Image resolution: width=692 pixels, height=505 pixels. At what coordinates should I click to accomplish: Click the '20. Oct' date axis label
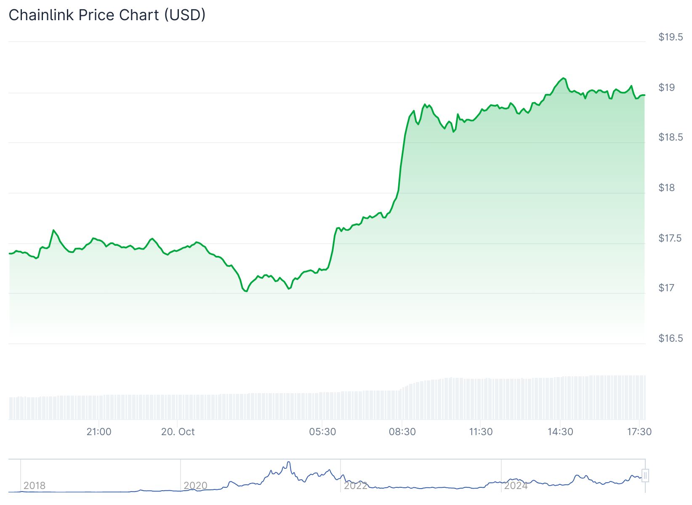point(178,432)
